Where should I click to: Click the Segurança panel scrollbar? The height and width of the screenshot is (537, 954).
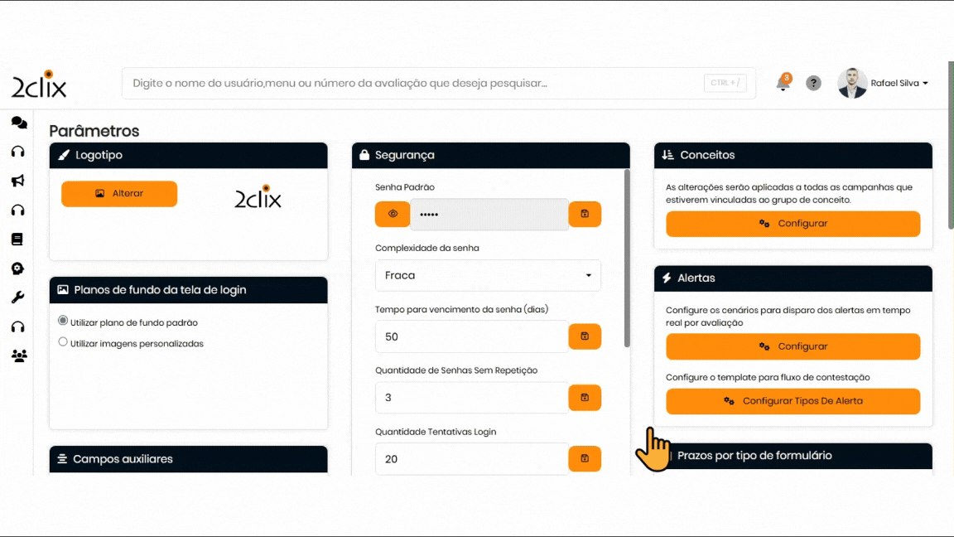click(627, 259)
